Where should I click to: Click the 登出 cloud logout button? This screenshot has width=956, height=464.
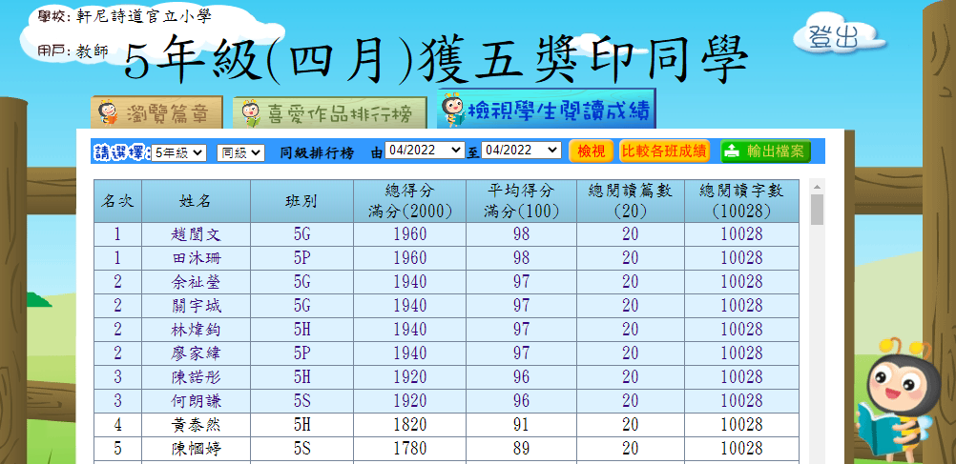(833, 36)
